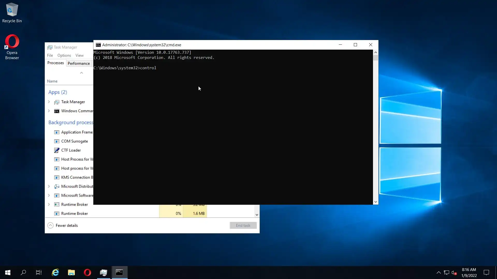497x279 pixels.
Task: Show hidden system tray icons
Action: pyautogui.click(x=438, y=273)
